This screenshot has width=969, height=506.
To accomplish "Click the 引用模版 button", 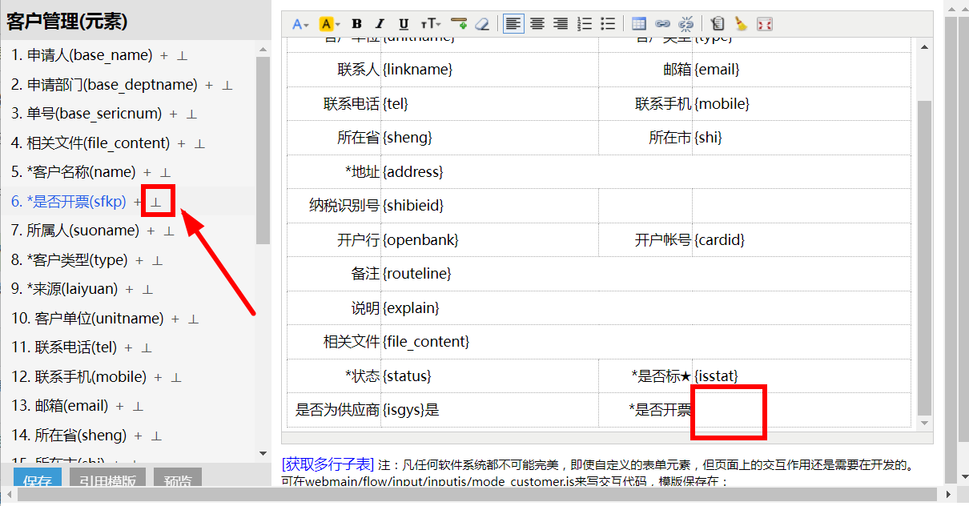I will tap(107, 479).
